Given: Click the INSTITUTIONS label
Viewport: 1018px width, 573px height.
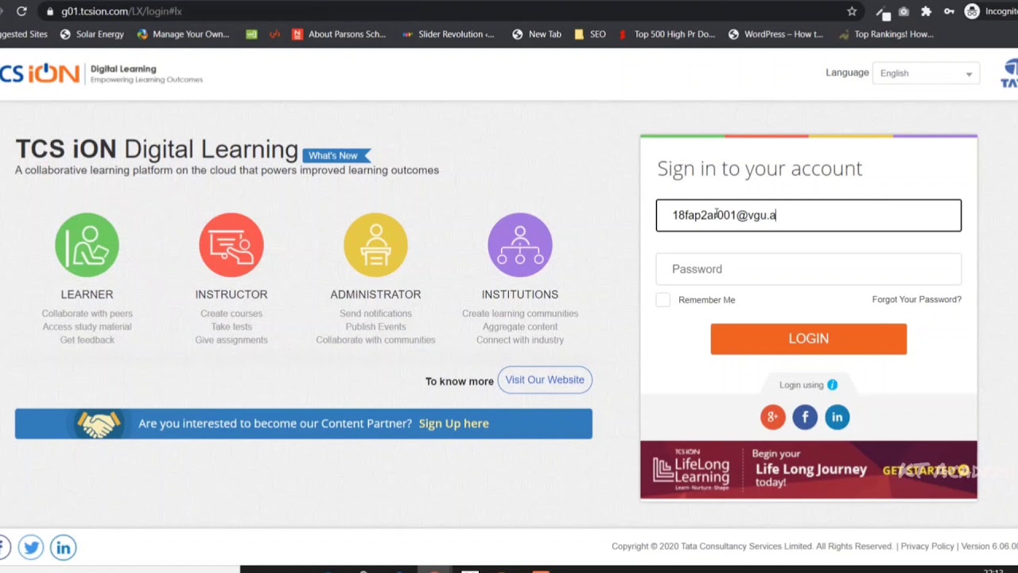Looking at the screenshot, I should 520,294.
